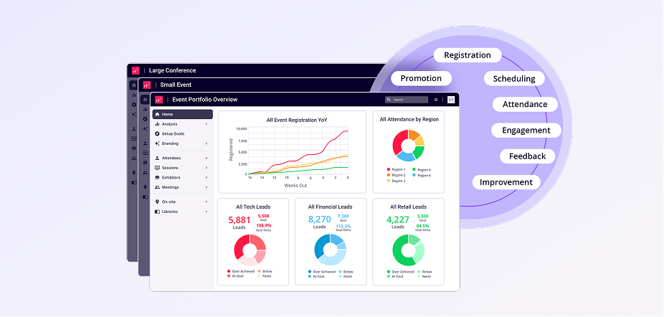
Task: Expand the Attendees menu chevron
Action: coord(207,158)
